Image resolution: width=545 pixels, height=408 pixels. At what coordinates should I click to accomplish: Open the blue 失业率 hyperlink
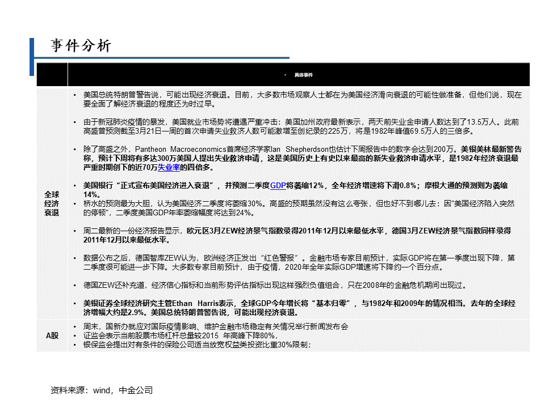pyautogui.click(x=169, y=168)
